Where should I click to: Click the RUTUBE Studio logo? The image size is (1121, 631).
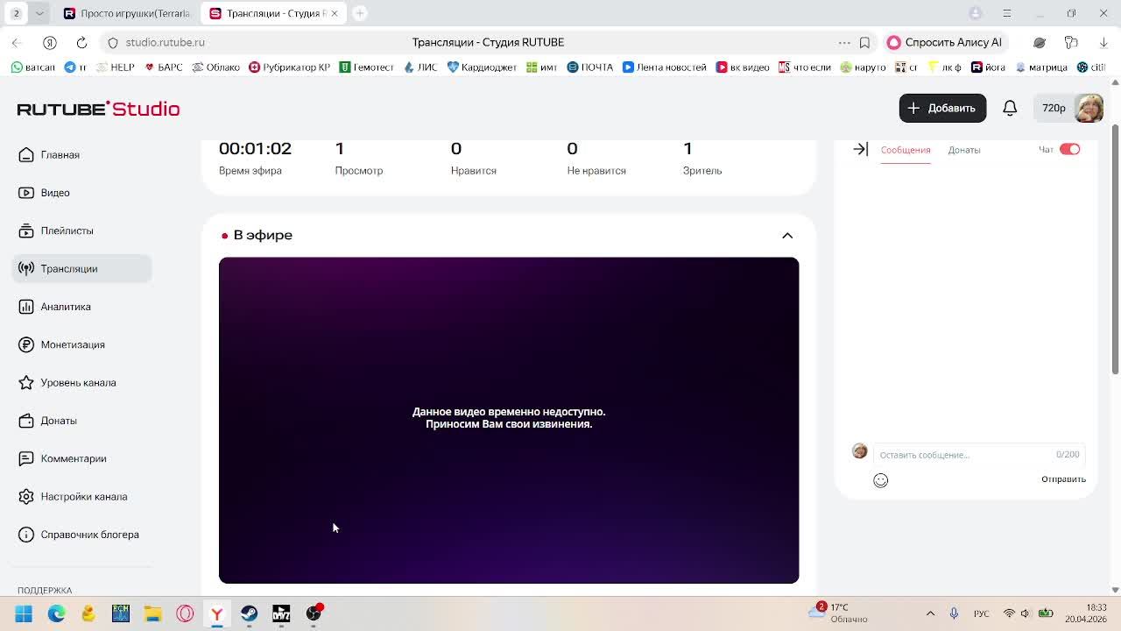[x=98, y=109]
